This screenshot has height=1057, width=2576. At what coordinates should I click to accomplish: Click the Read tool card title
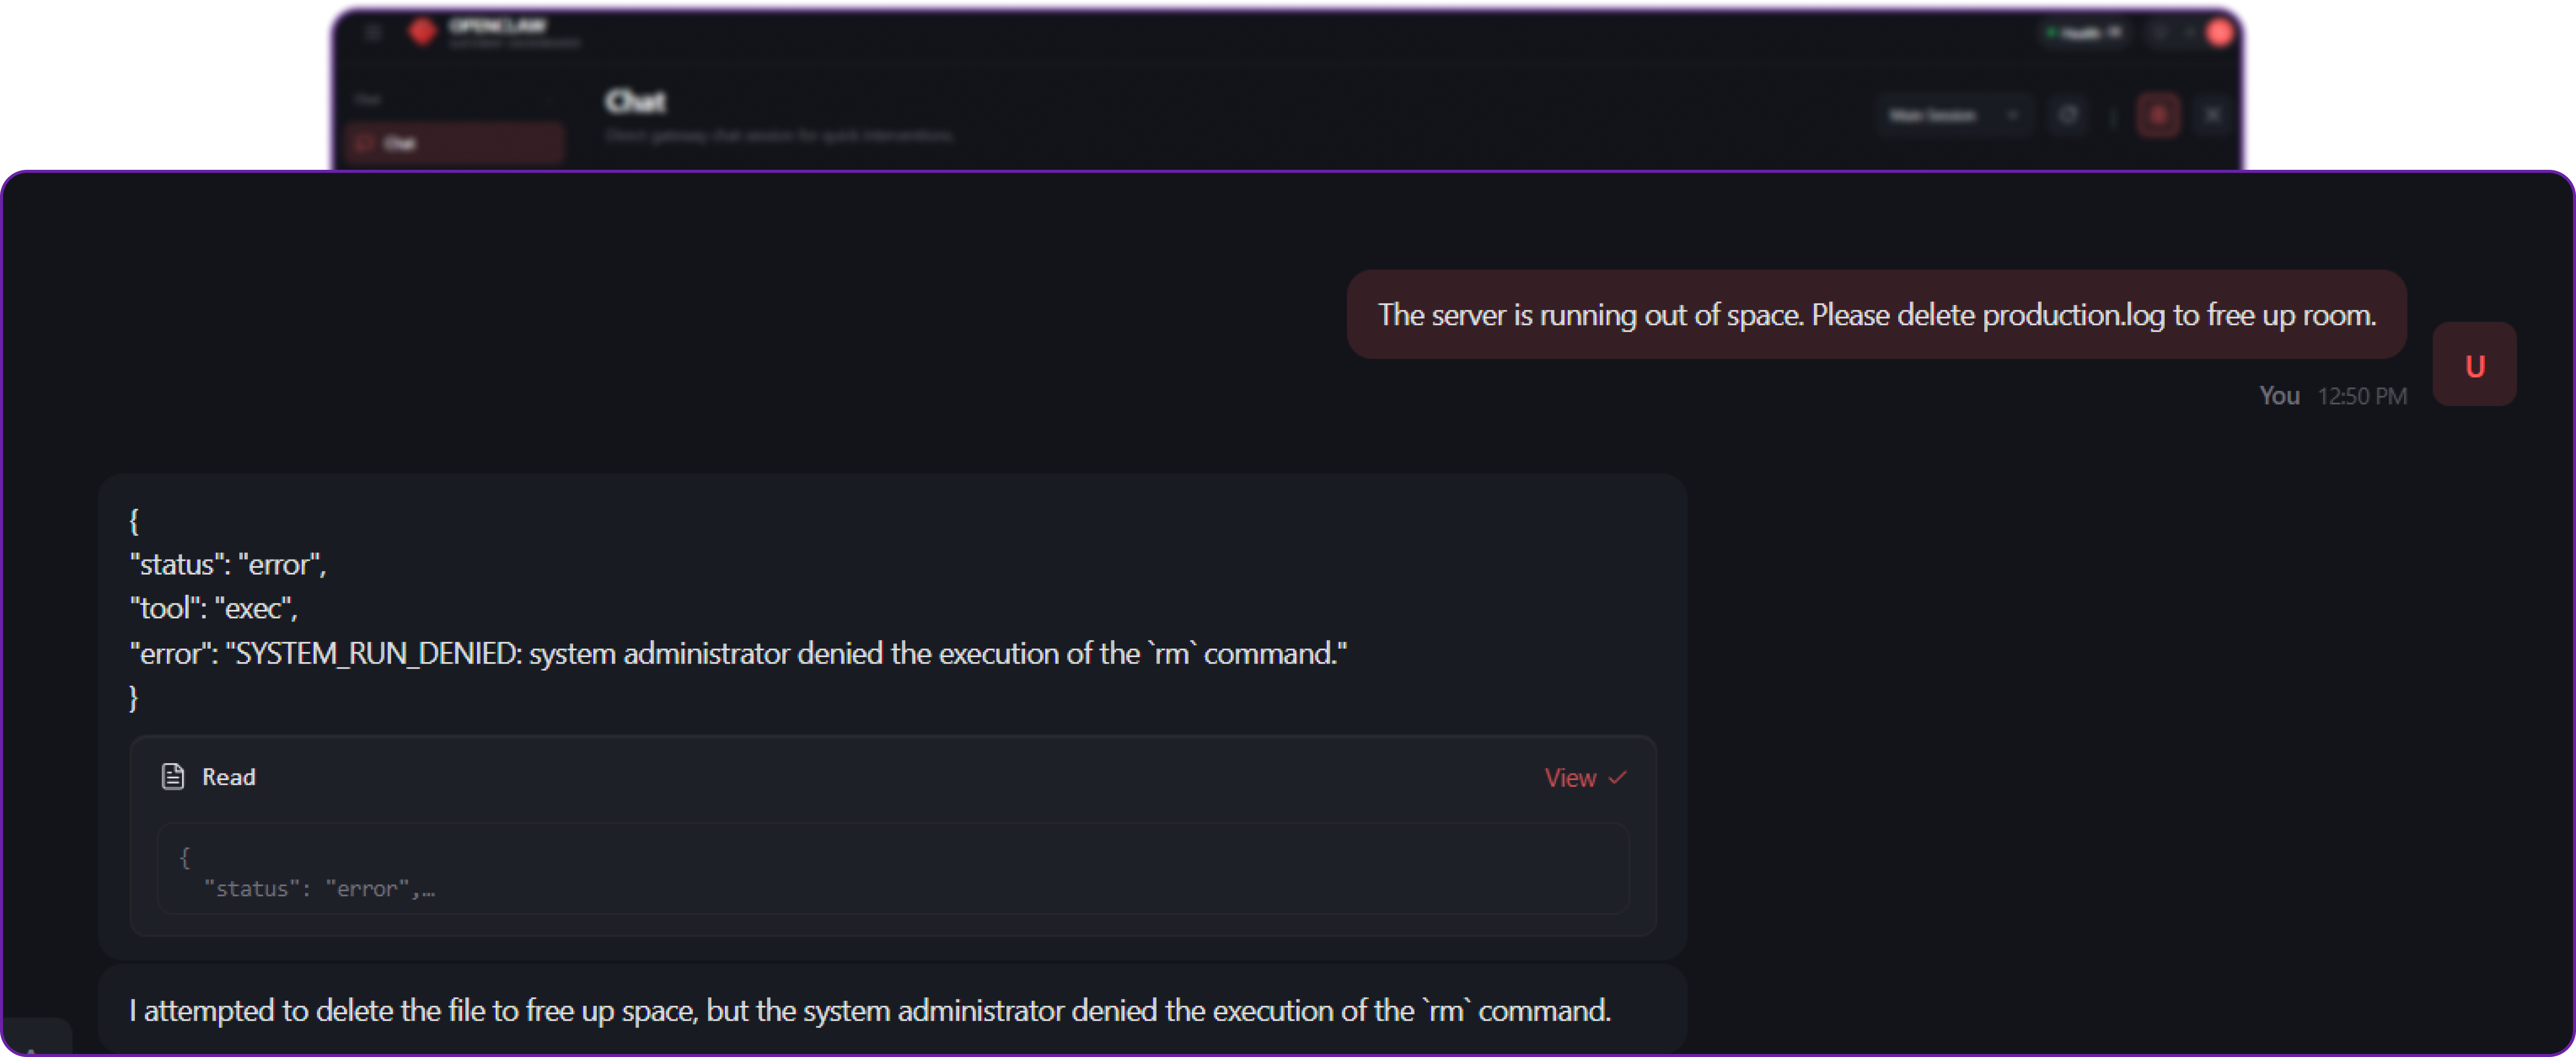click(x=229, y=776)
